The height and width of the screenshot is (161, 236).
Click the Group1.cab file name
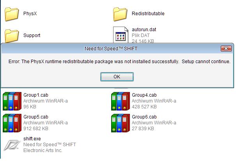(x=35, y=95)
